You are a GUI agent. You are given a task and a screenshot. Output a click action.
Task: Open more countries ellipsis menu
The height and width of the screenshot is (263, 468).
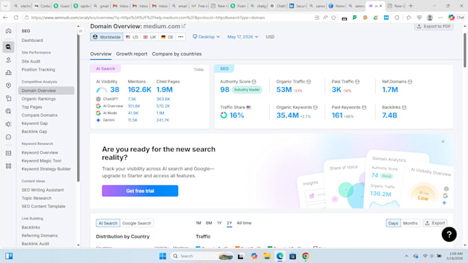point(180,37)
